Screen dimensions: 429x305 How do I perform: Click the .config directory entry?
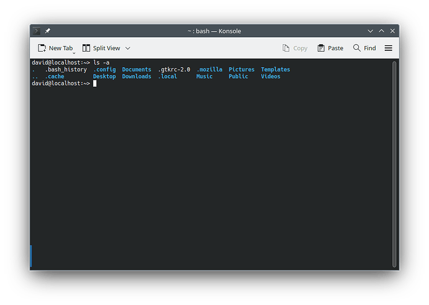(x=104, y=70)
